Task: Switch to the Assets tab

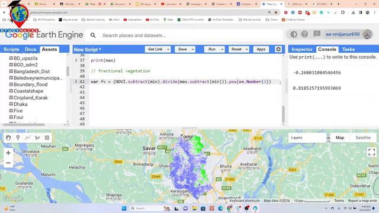Action: (49, 49)
